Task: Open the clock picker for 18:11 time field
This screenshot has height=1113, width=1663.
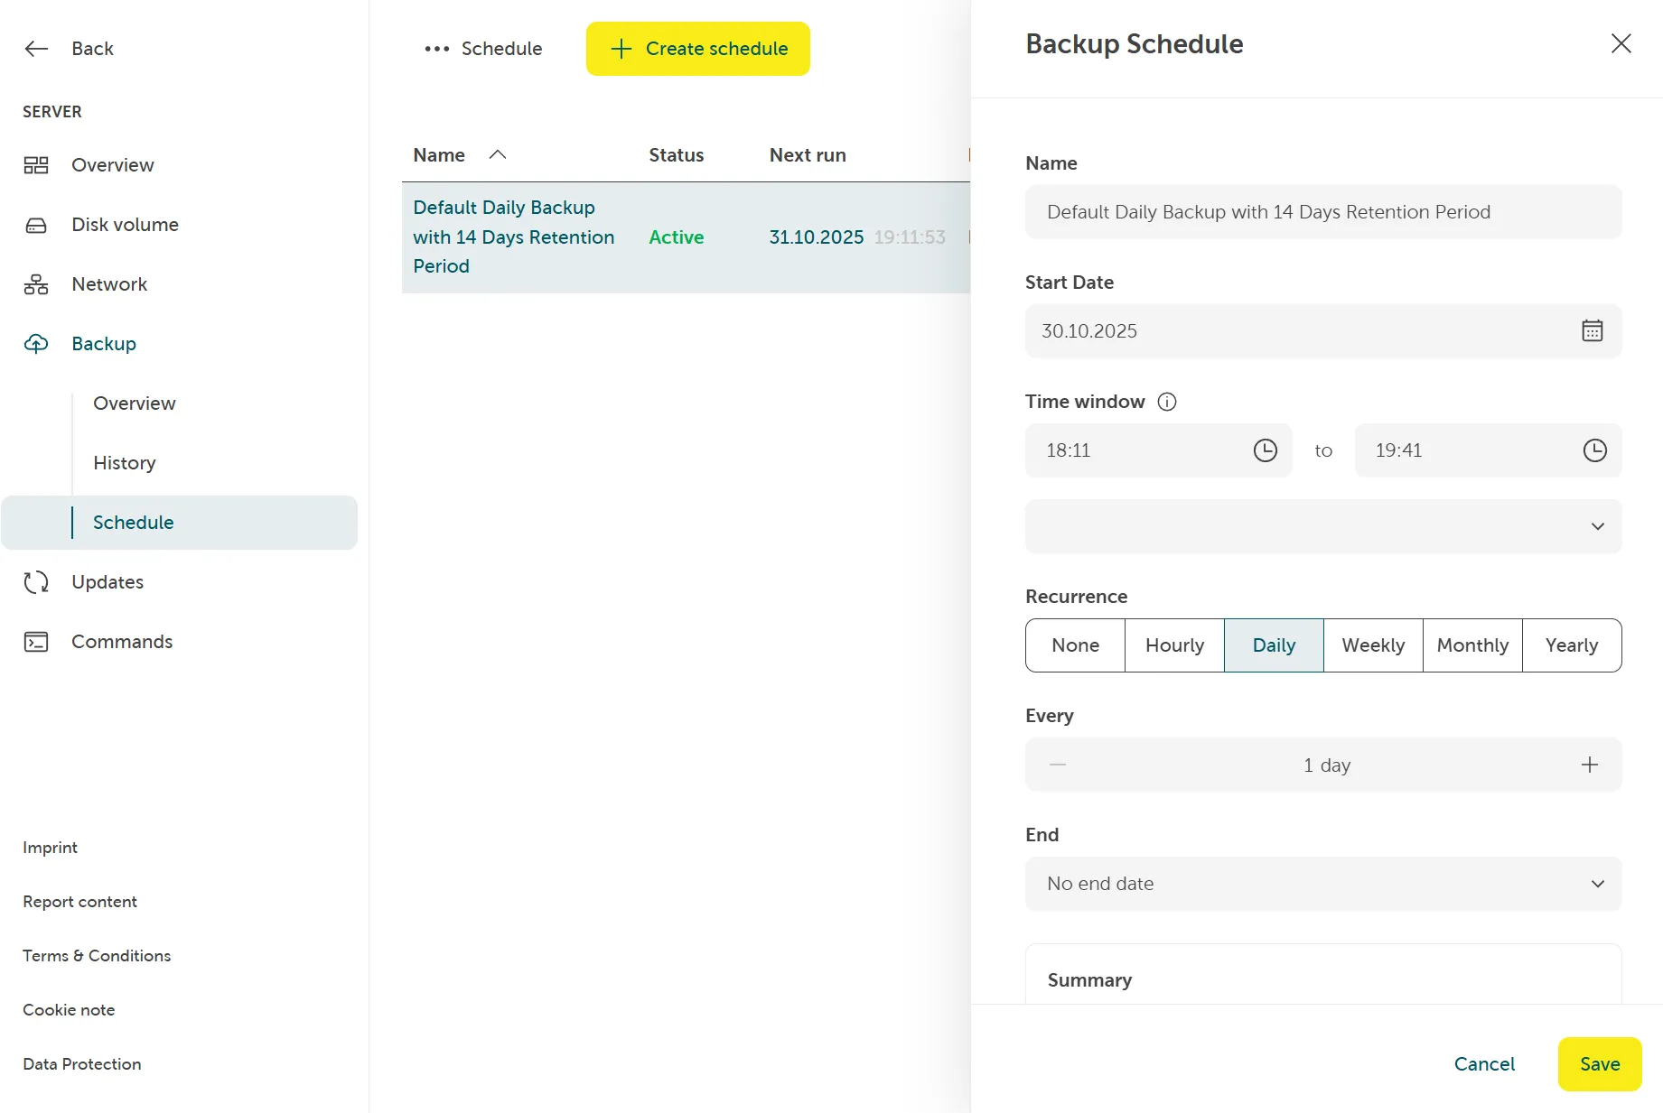Action: click(1265, 450)
